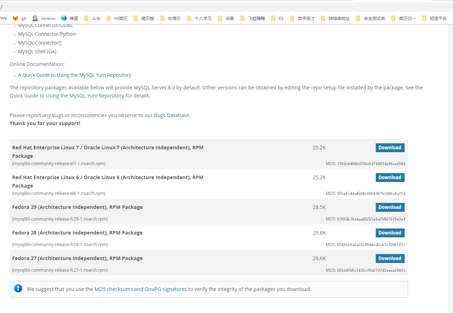
Task: Open the 飞蛙聘聘 bookmark folder
Action: coord(253,19)
